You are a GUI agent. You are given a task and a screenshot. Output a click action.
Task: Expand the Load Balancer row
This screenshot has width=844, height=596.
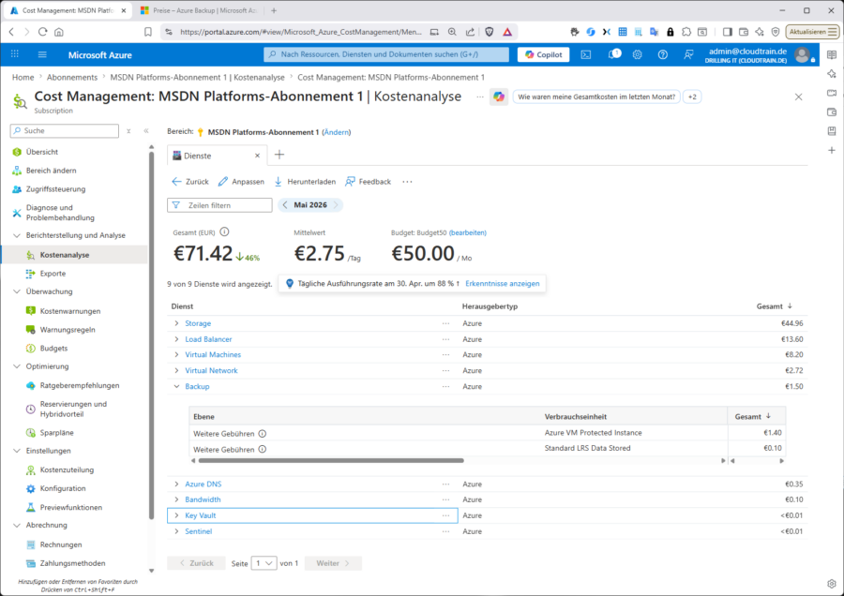[176, 339]
